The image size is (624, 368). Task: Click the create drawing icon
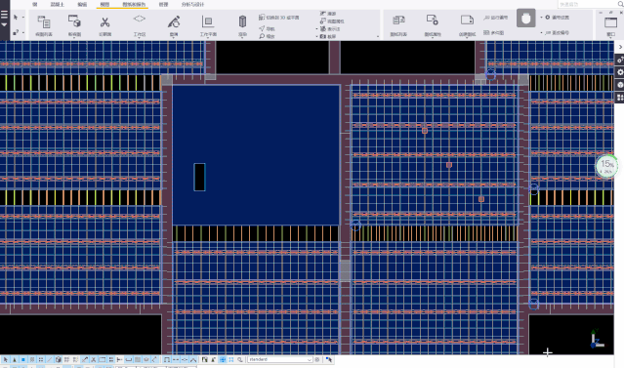(x=467, y=24)
